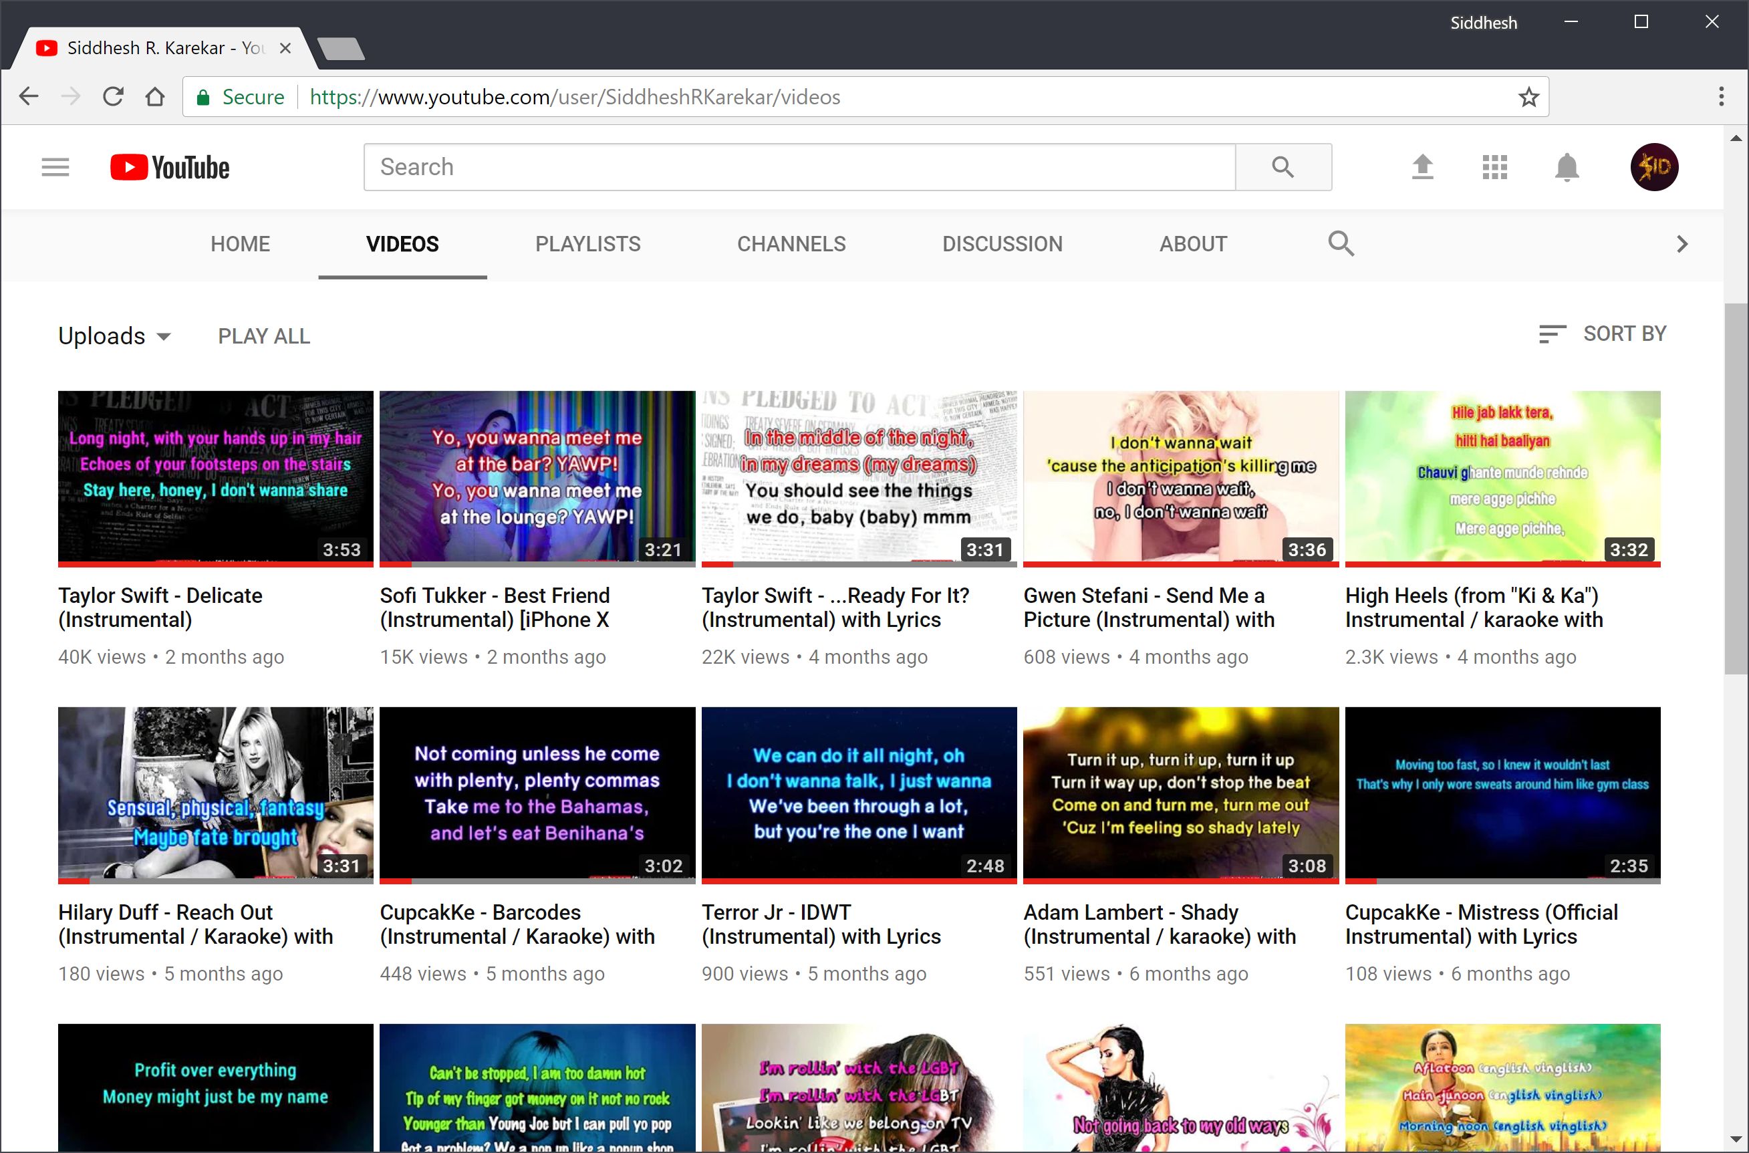Viewport: 1749px width, 1153px height.
Task: Go back with the browser back arrow
Action: click(x=29, y=96)
